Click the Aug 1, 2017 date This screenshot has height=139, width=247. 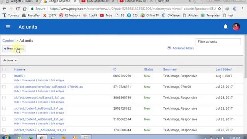coord(224,76)
